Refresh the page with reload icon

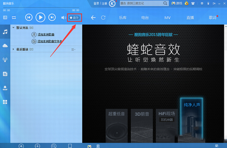[x=103, y=18]
